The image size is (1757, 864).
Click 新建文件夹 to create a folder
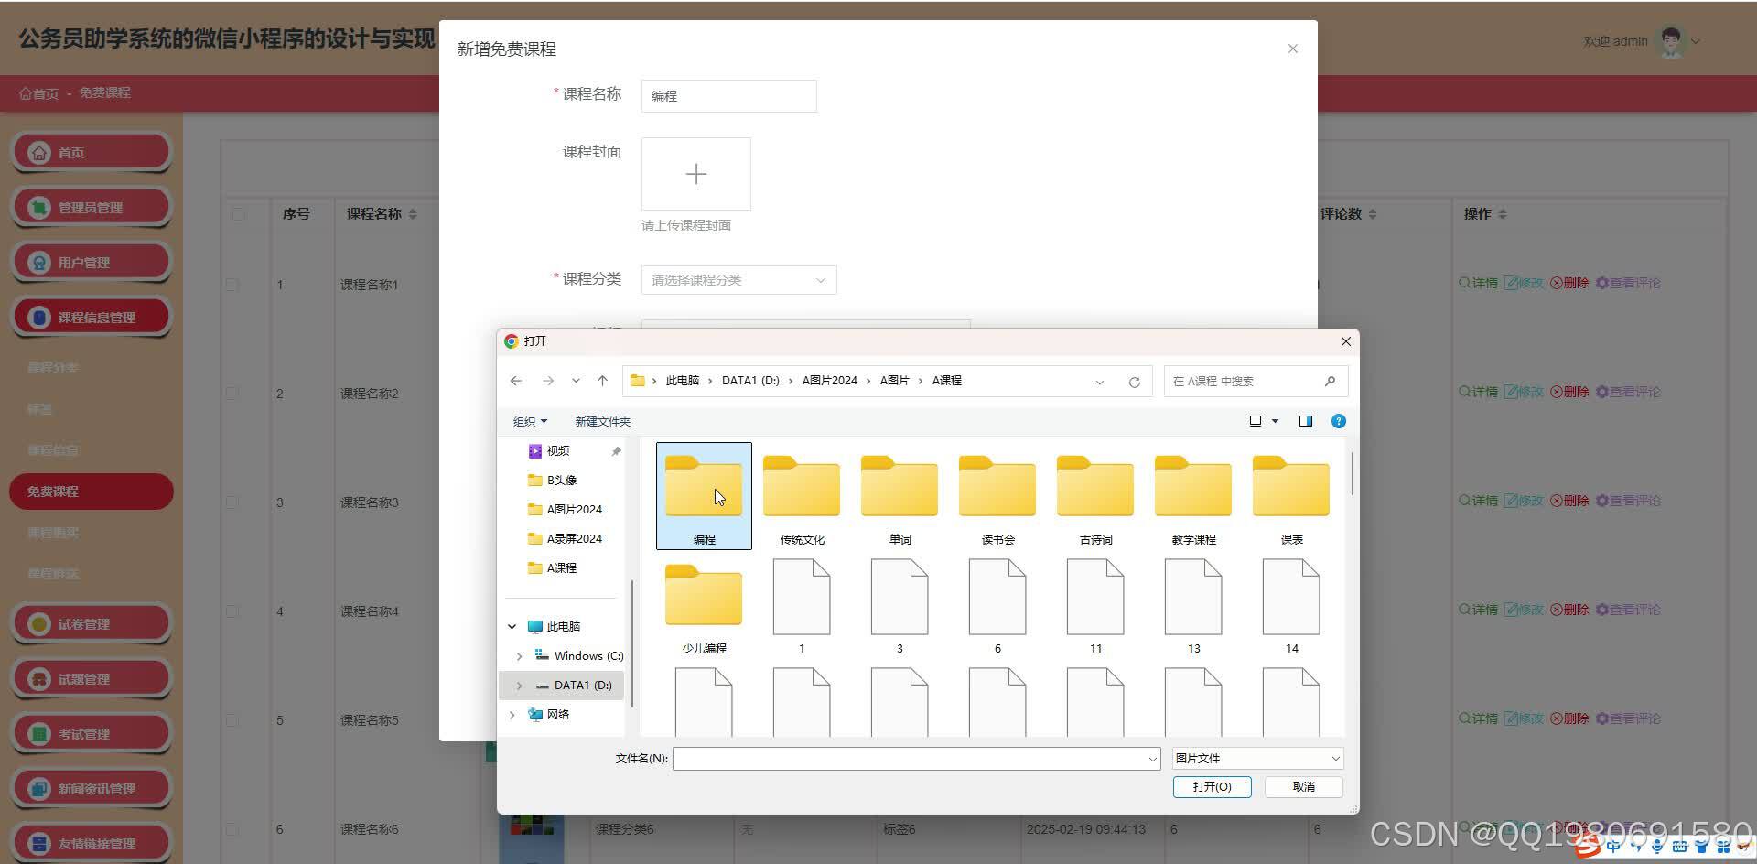click(x=602, y=421)
